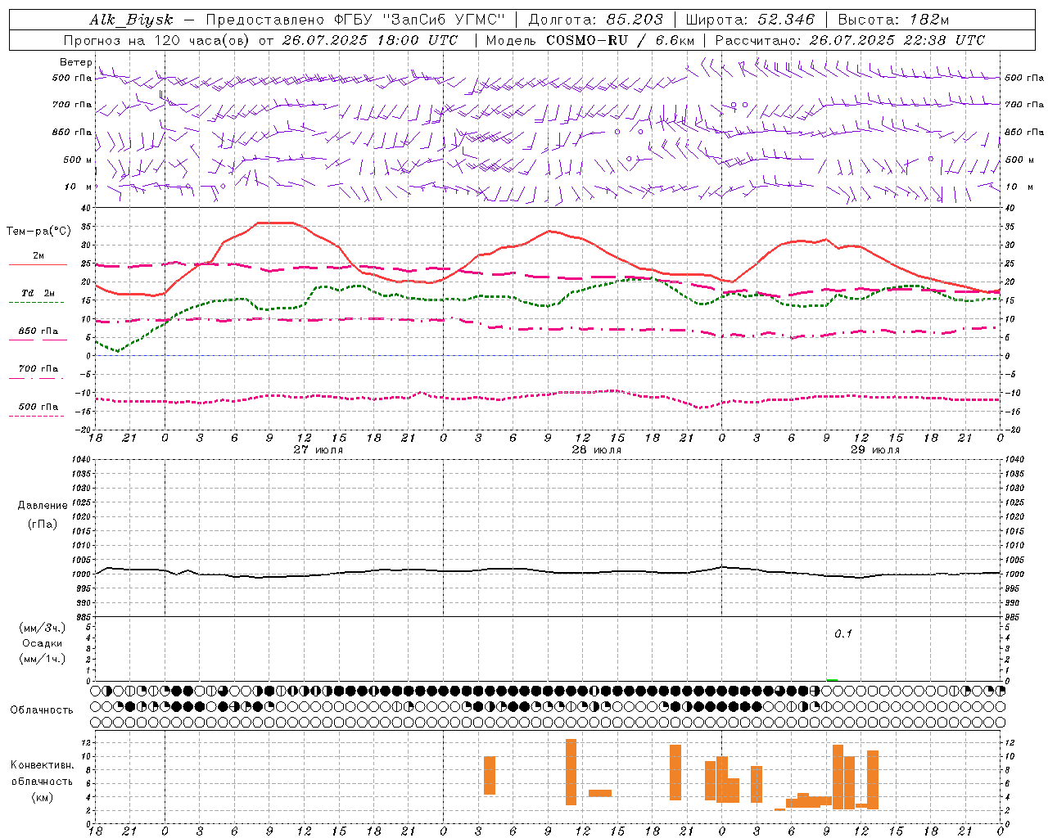Image resolution: width=1048 pixels, height=838 pixels.
Task: Click the orange convective bar near 03h on 28 июля
Action: (490, 775)
